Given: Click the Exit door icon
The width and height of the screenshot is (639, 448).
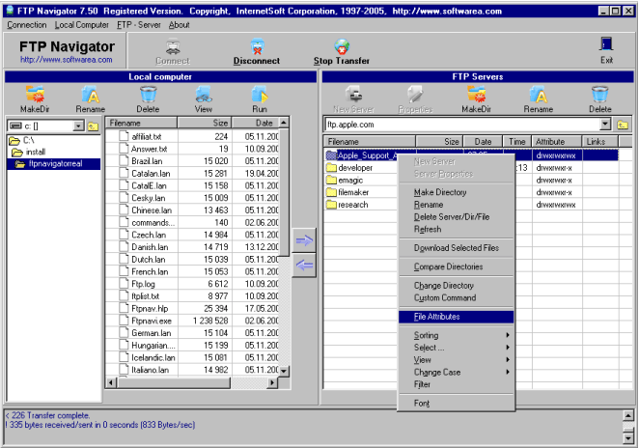Looking at the screenshot, I should (606, 47).
